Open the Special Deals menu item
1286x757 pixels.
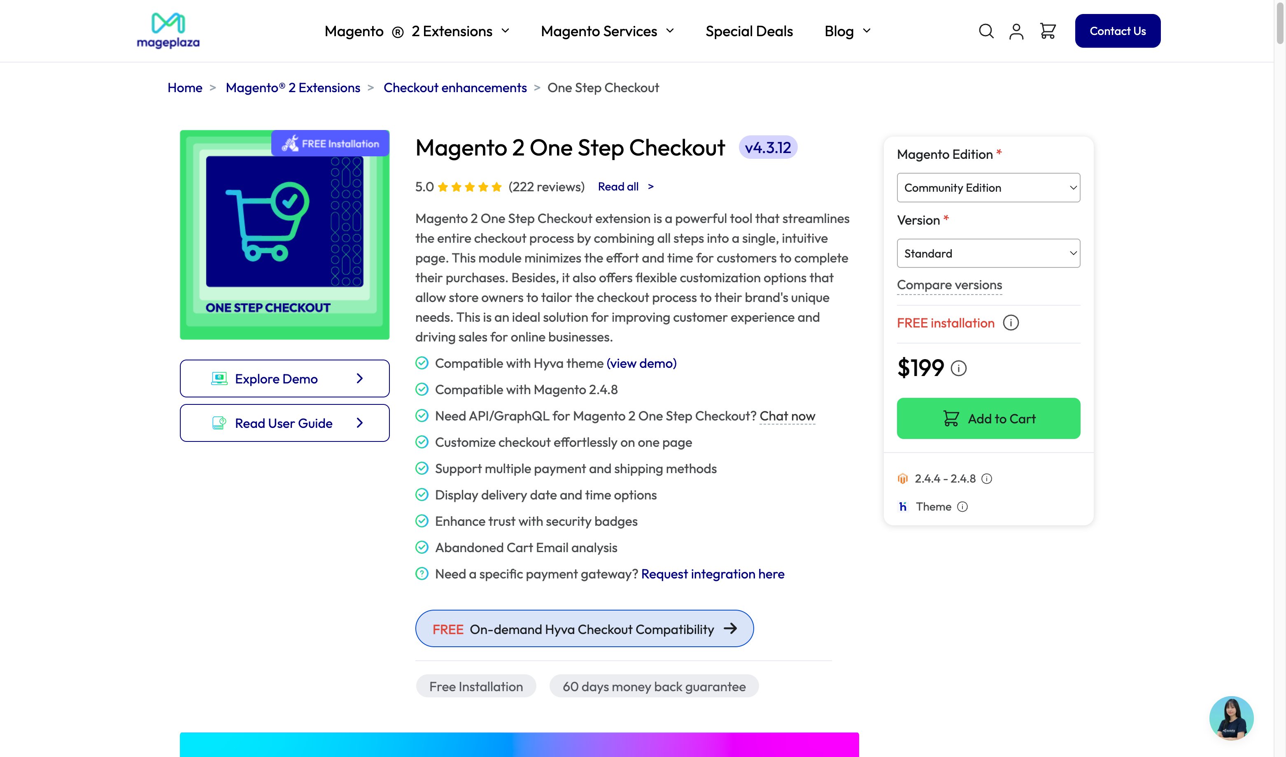click(749, 31)
